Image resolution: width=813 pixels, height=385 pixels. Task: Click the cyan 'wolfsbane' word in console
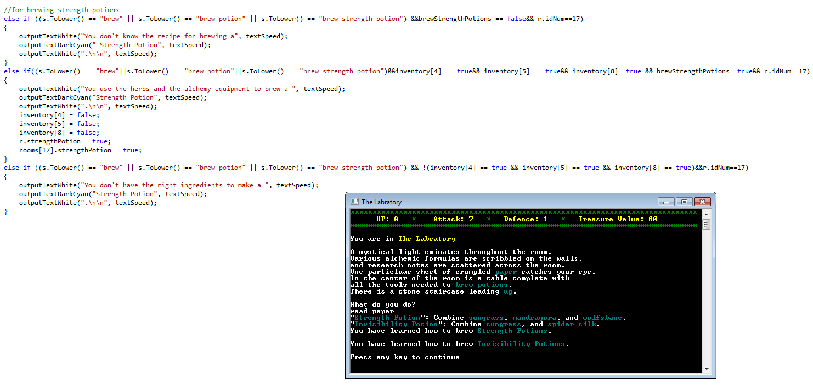[x=602, y=318]
